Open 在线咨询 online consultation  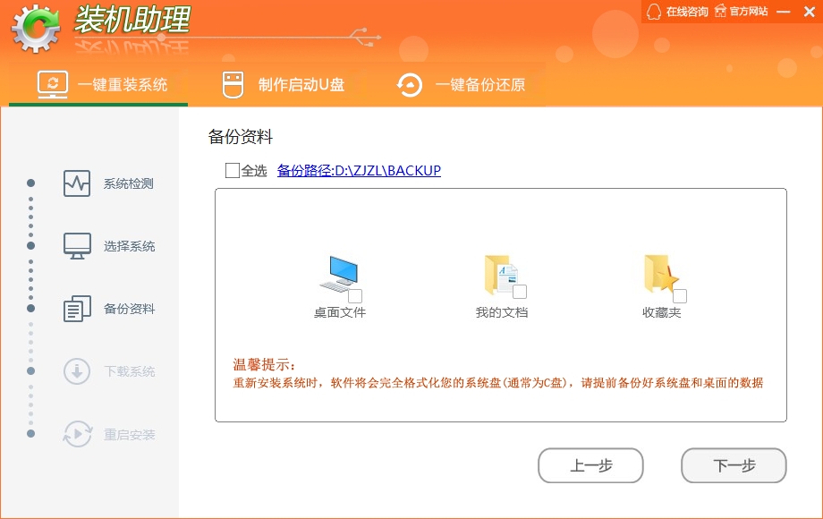pyautogui.click(x=676, y=12)
